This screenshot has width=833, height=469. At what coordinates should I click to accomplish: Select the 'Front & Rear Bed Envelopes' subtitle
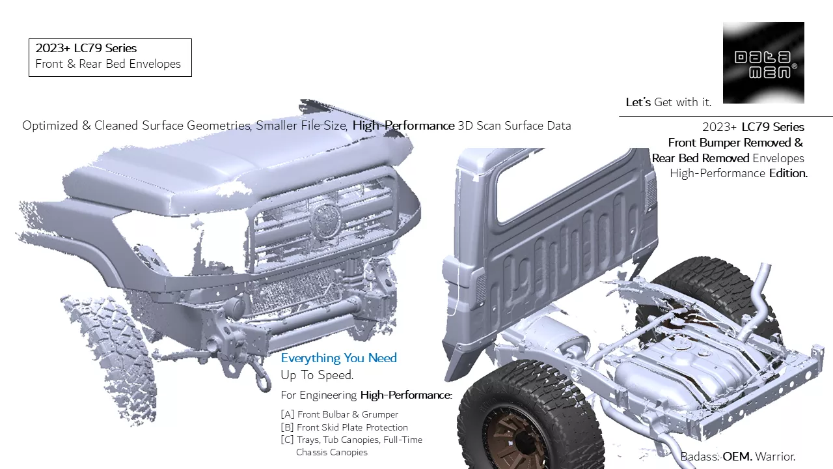click(108, 64)
